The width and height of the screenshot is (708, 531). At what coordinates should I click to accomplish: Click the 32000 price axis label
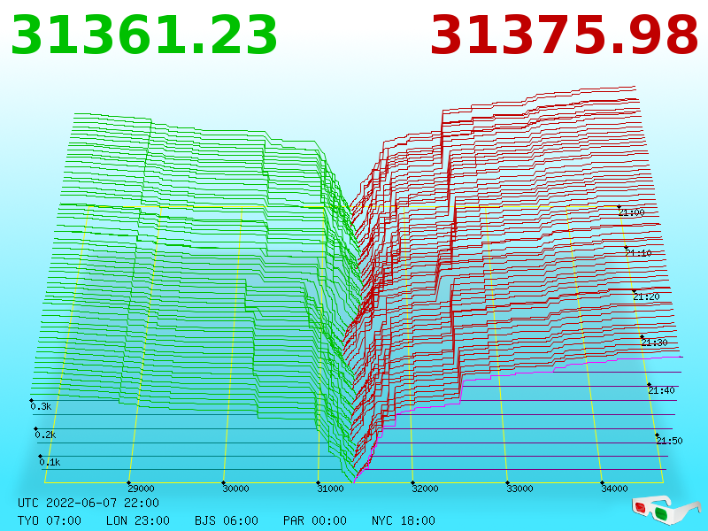tap(425, 489)
